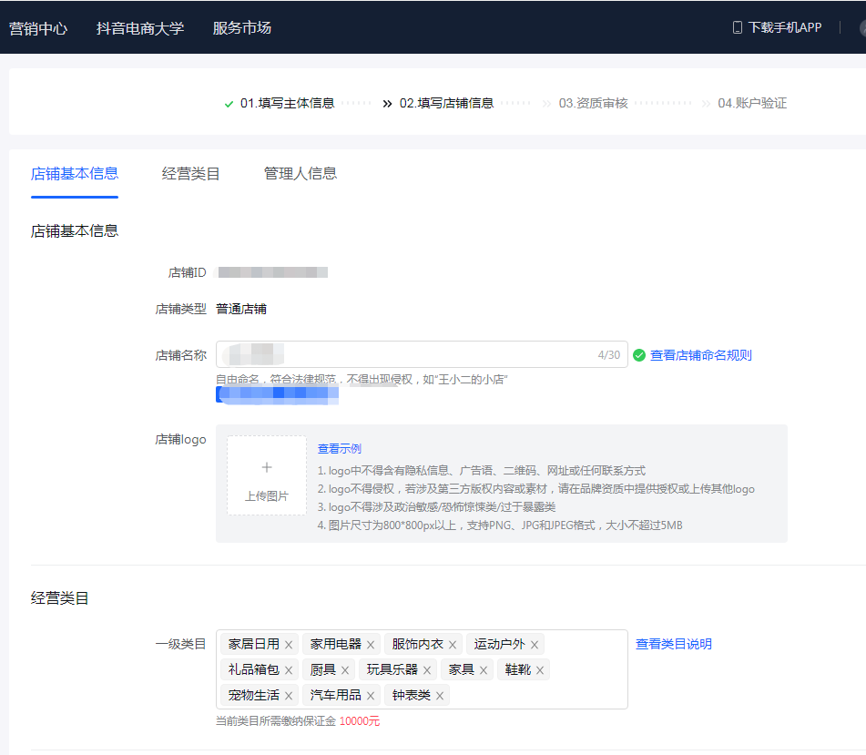
Task: Open 抖音电商大学 in the top navigation
Action: pyautogui.click(x=140, y=28)
